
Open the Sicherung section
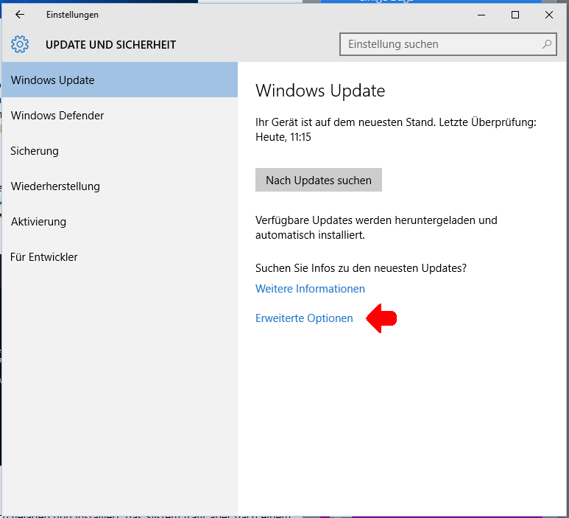click(x=120, y=151)
